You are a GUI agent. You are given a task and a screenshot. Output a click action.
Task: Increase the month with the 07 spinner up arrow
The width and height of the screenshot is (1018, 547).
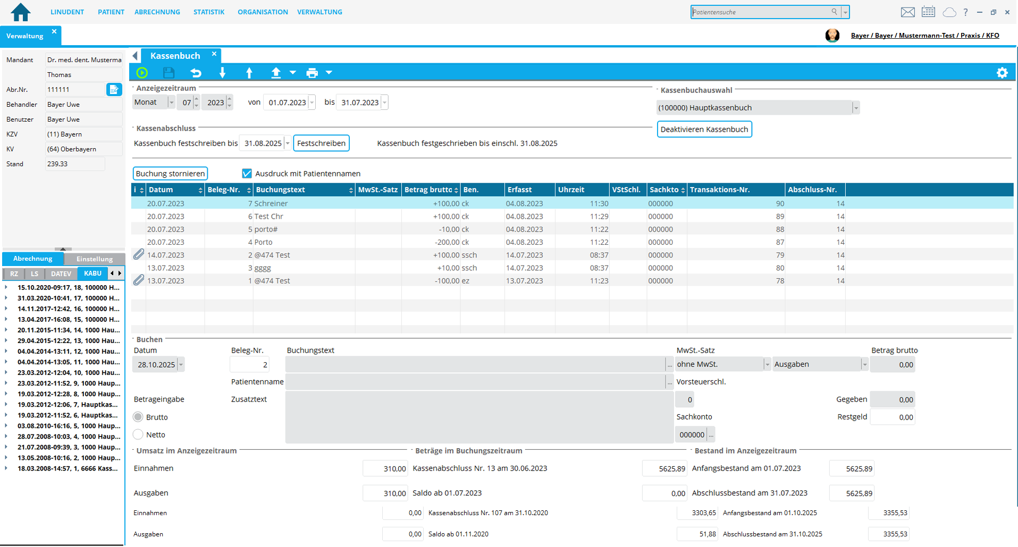tap(196, 99)
